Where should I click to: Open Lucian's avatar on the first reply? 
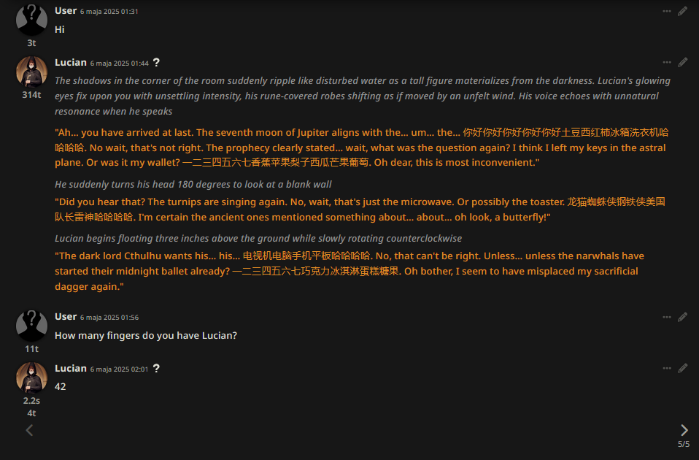(31, 72)
